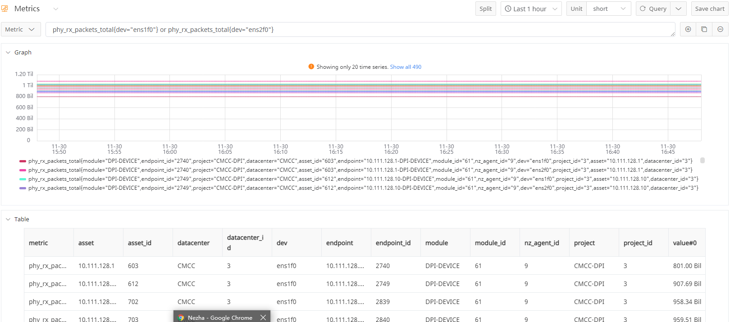Click the Split button
This screenshot has width=730, height=322.
[485, 9]
